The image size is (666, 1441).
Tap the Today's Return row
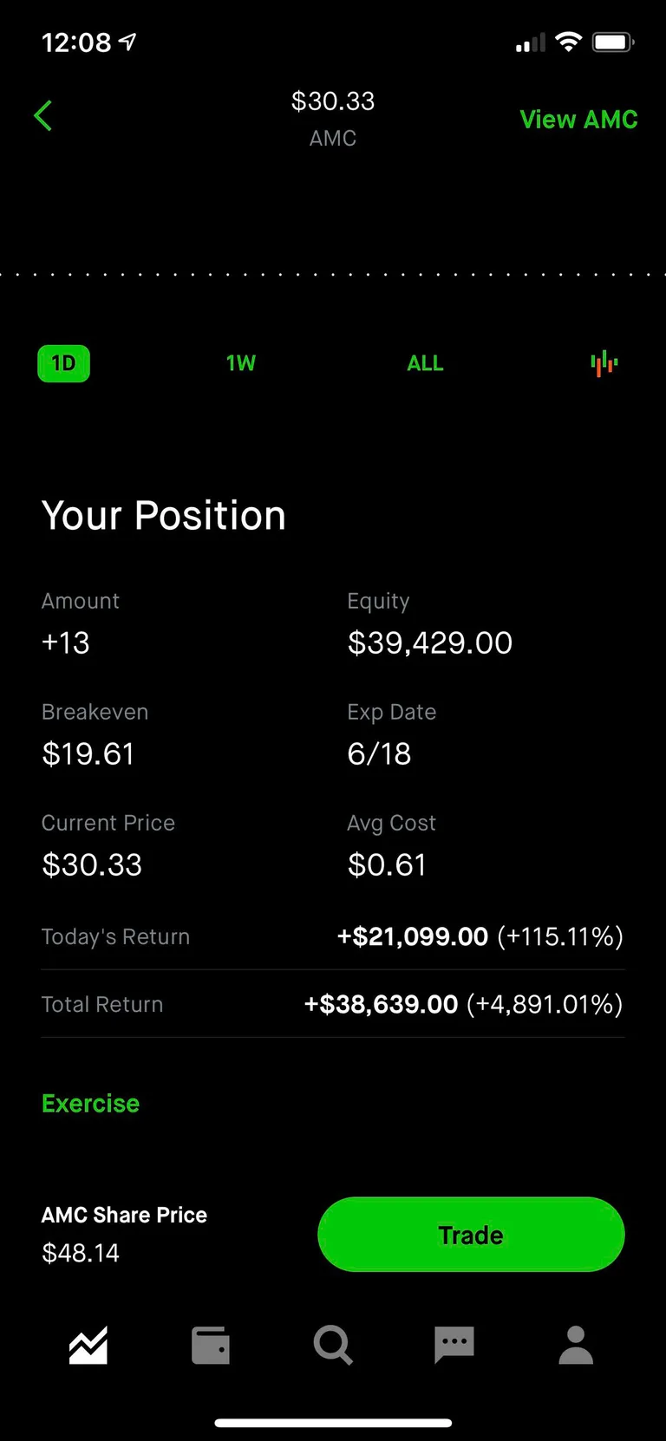333,936
